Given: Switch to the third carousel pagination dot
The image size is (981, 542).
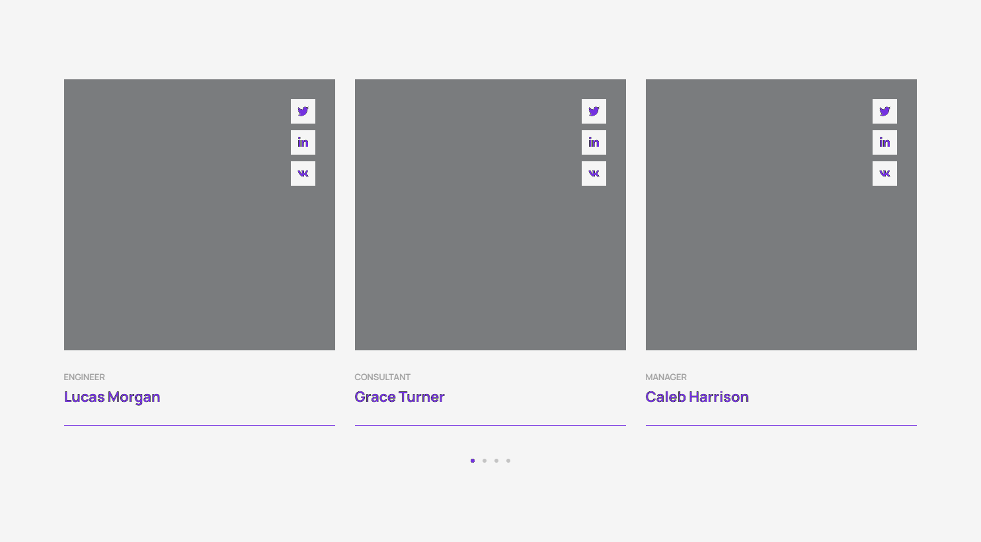Looking at the screenshot, I should tap(496, 461).
